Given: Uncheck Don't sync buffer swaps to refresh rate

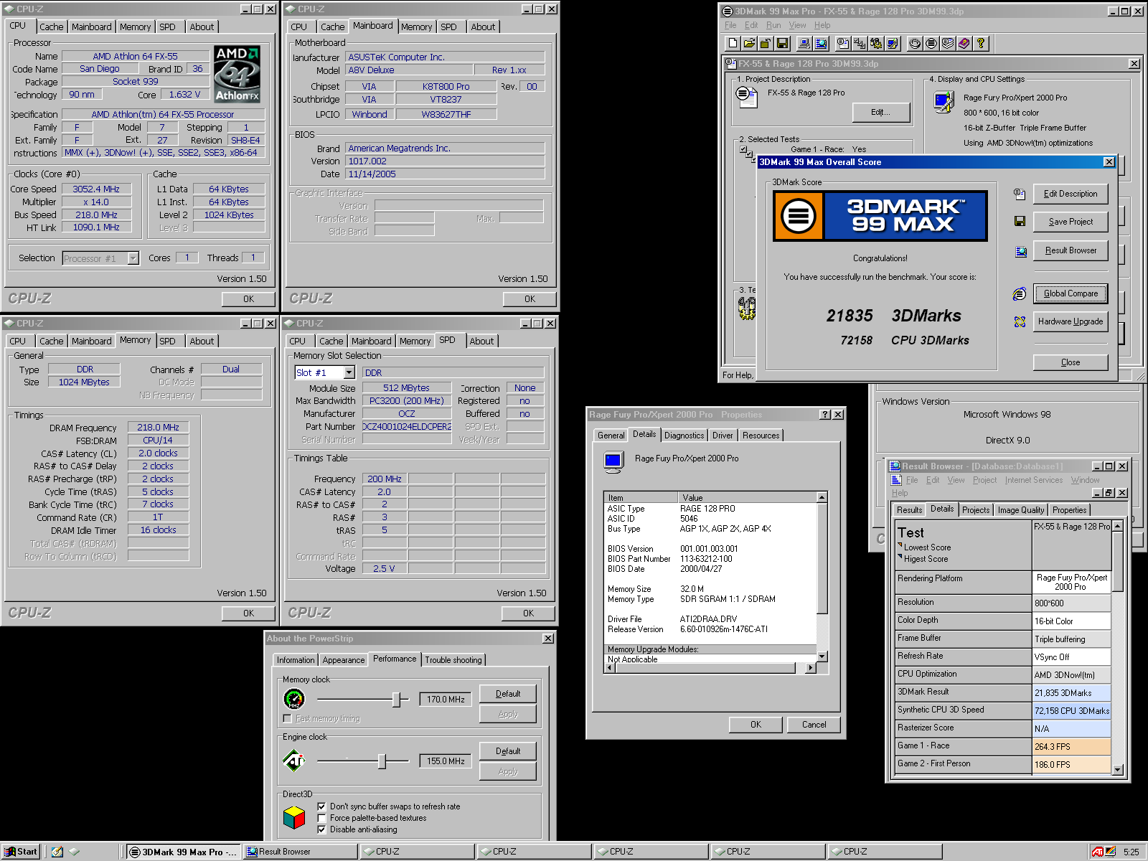Looking at the screenshot, I should 321,806.
